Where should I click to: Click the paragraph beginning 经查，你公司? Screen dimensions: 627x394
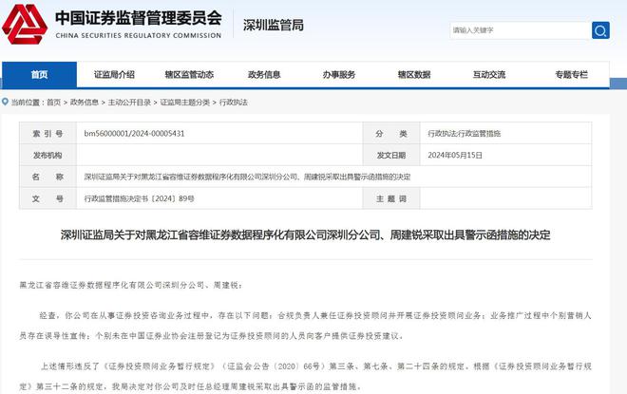tap(306, 326)
